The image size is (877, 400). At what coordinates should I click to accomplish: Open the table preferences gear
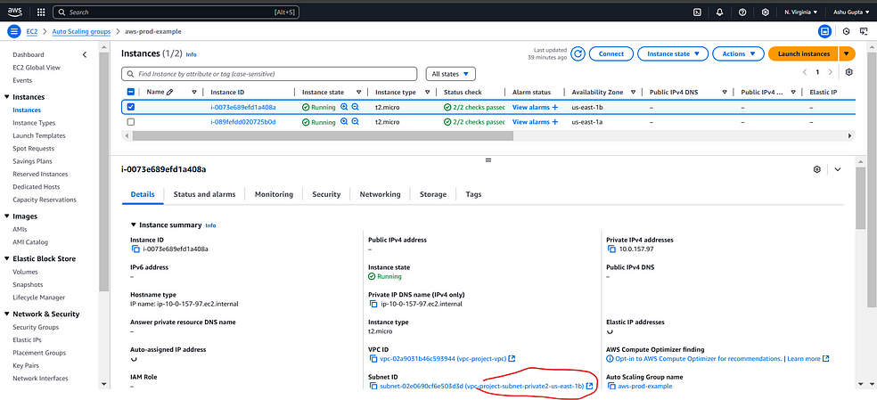tap(849, 72)
